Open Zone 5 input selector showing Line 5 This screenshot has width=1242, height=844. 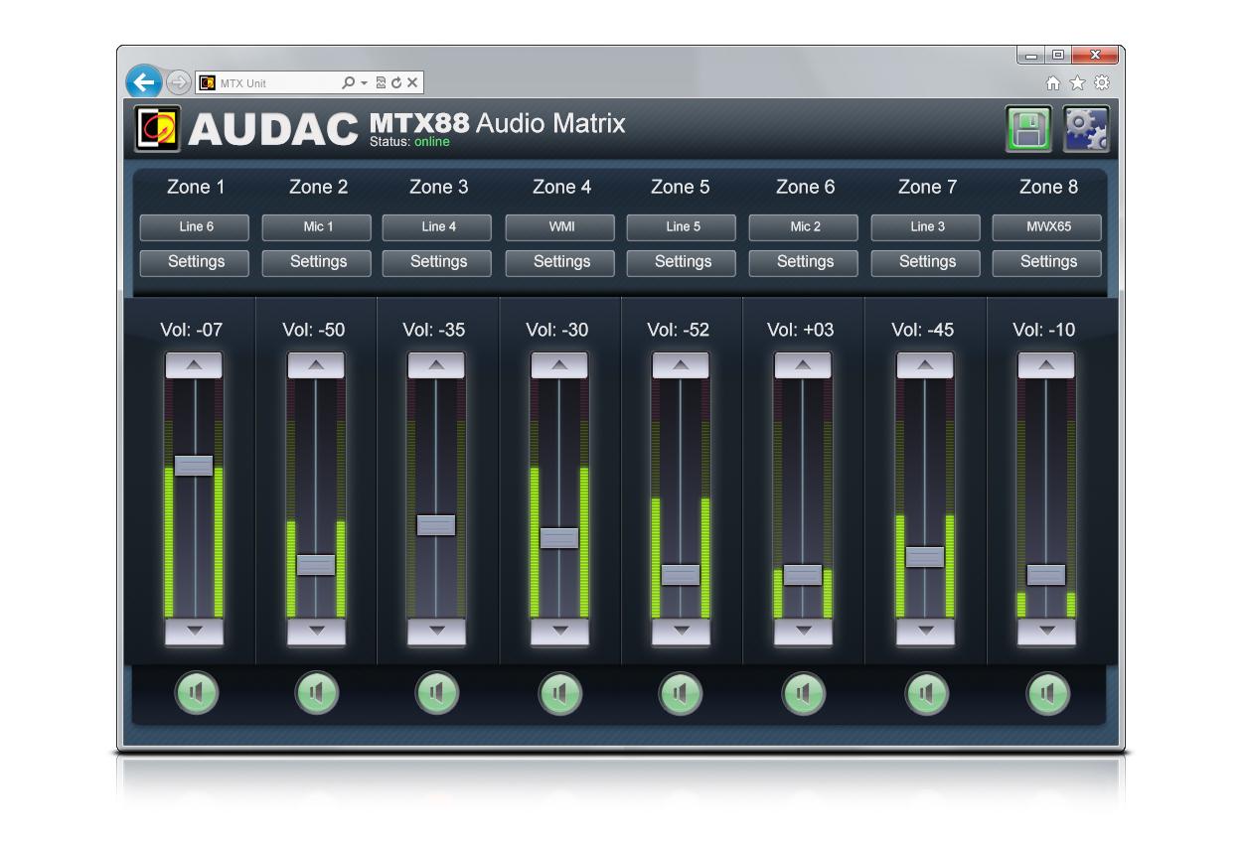[682, 227]
